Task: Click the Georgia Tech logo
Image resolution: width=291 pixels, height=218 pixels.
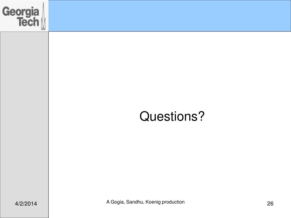Action: (x=24, y=16)
